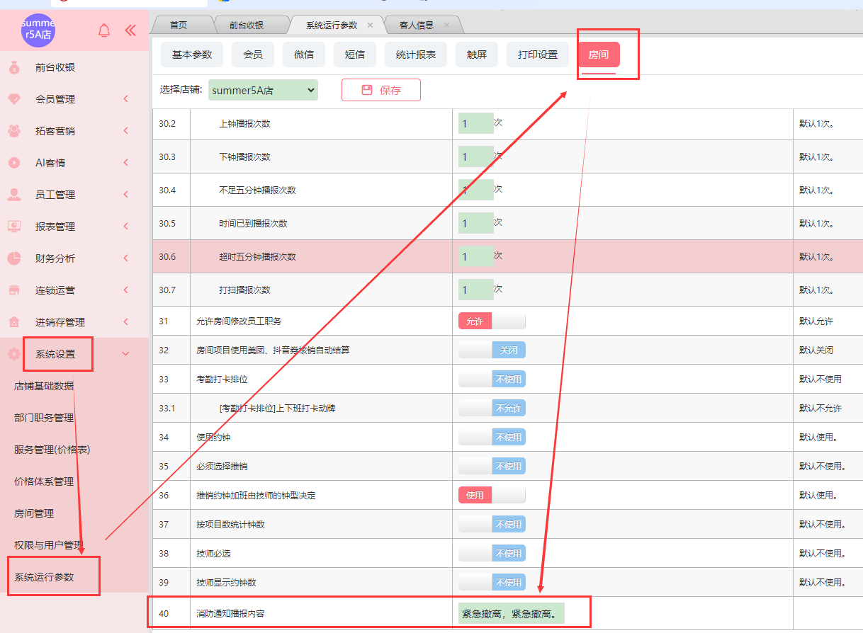This screenshot has height=633, width=863.
Task: Click the 保存 save button
Action: tap(381, 90)
